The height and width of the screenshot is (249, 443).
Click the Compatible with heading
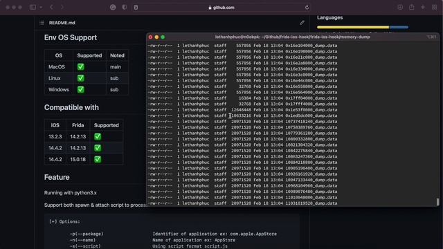pos(71,108)
